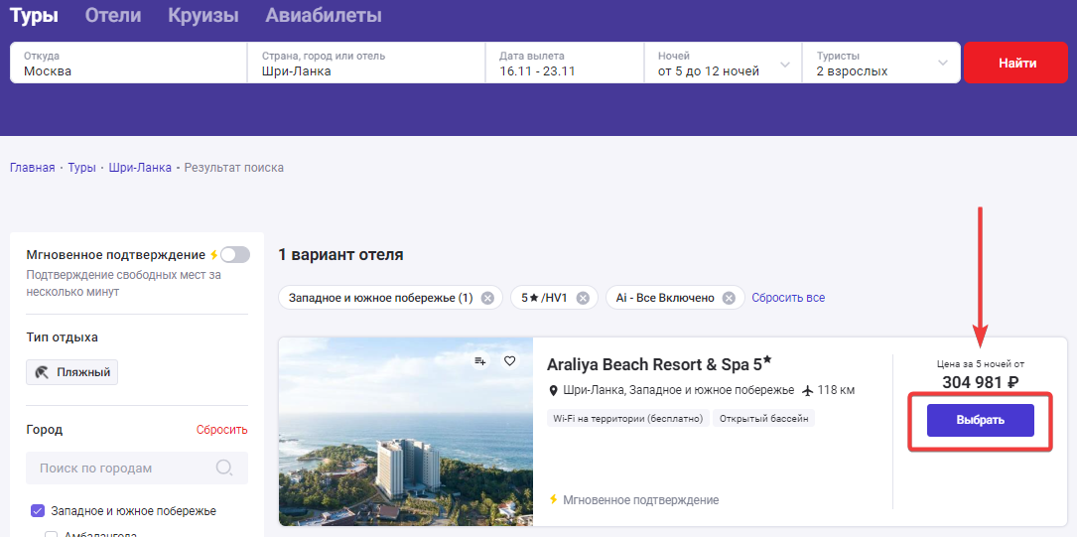Expand the Ночей dropdown
This screenshot has width=1077, height=537.
click(723, 64)
